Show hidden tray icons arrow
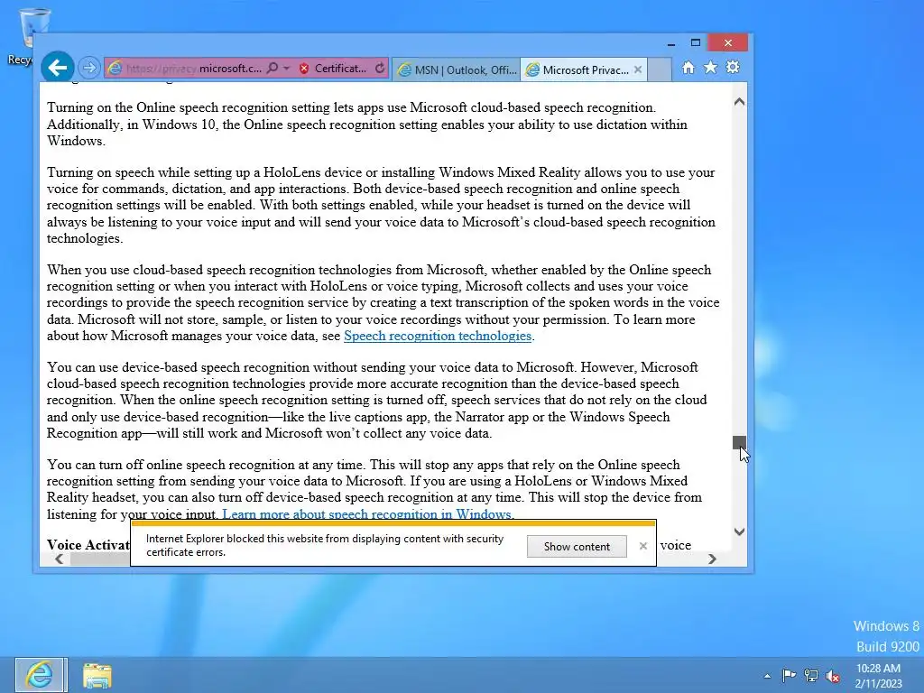The width and height of the screenshot is (924, 693). 767,676
